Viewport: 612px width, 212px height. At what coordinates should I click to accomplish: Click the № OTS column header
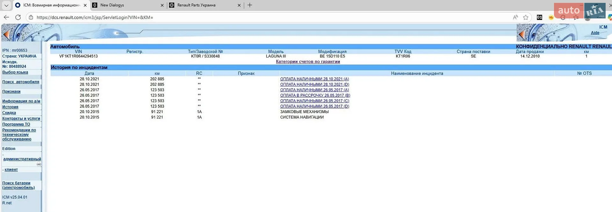pyautogui.click(x=584, y=73)
